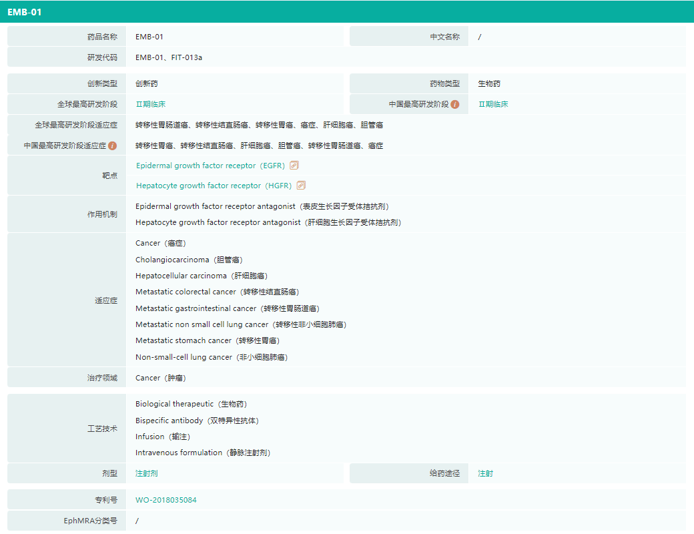Screen dimensions: 694x534
Task: Select the Bispecific antibody (双特异性抗体) entry
Action: point(197,421)
